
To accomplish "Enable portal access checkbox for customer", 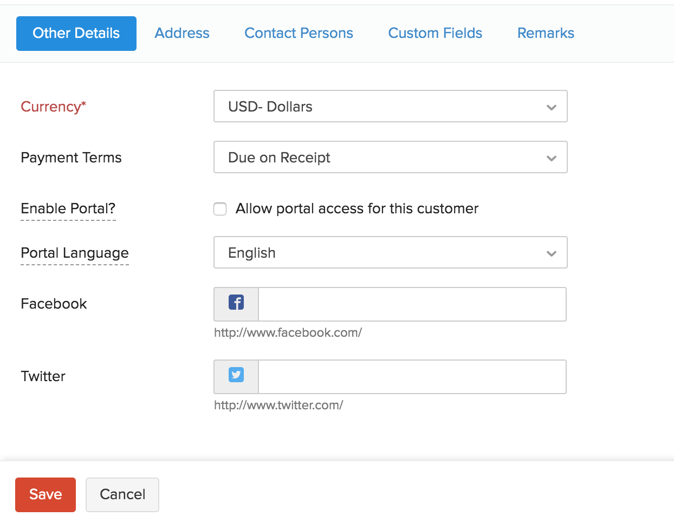I will pos(220,209).
